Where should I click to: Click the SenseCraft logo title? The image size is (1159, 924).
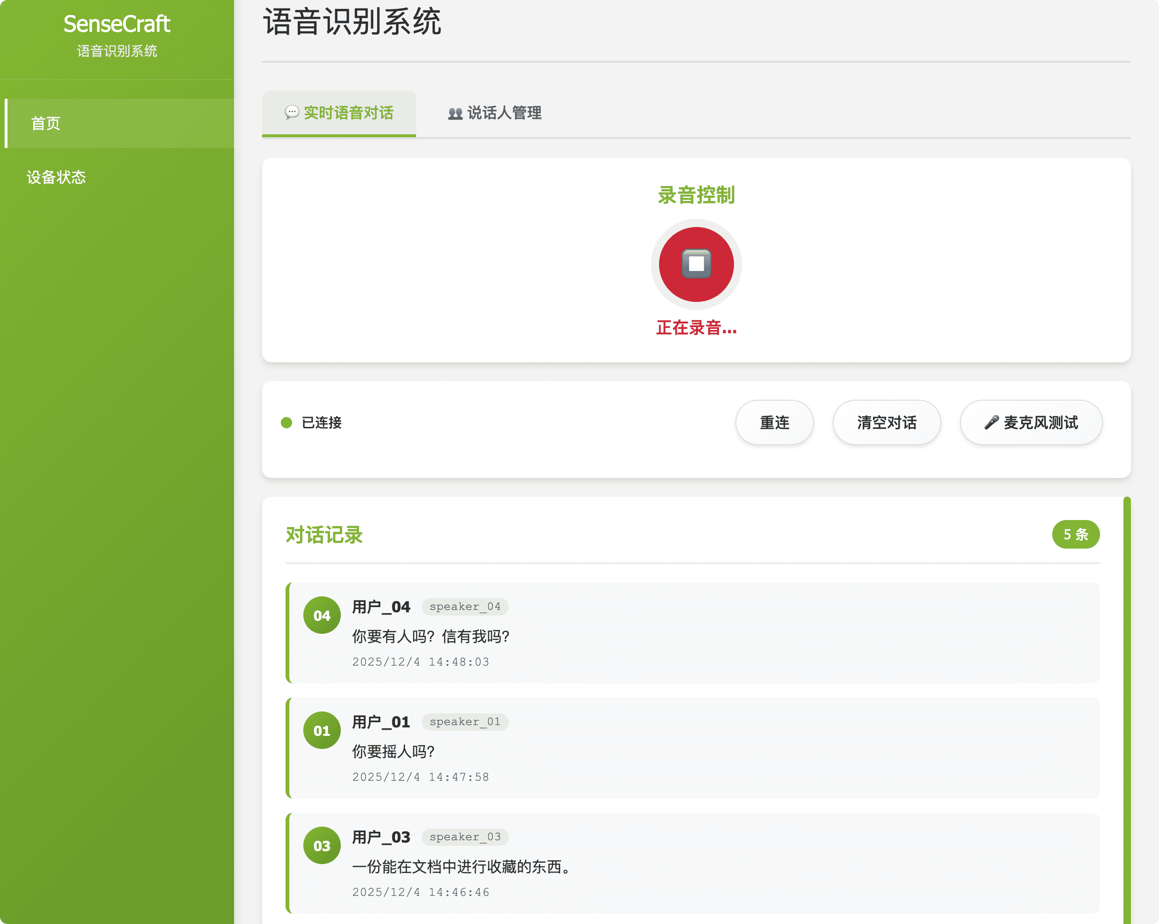coord(117,24)
